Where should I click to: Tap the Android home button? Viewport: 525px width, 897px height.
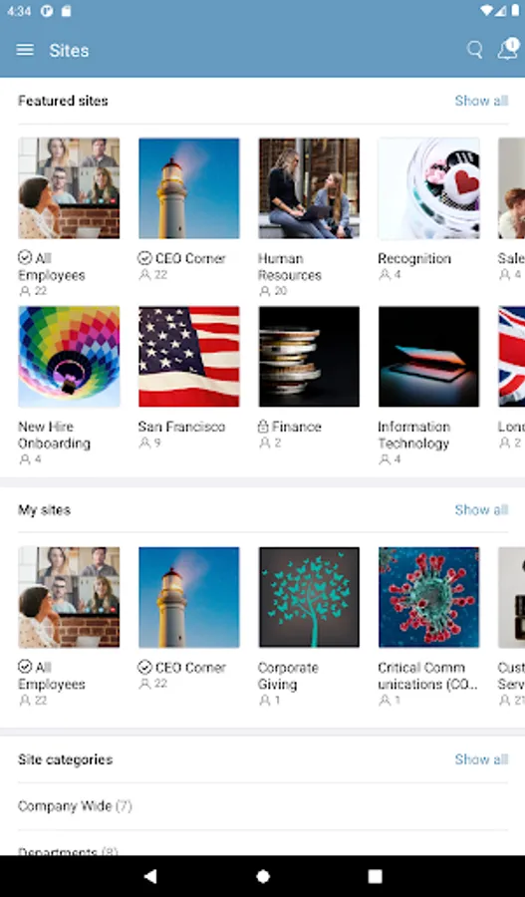pyautogui.click(x=263, y=876)
